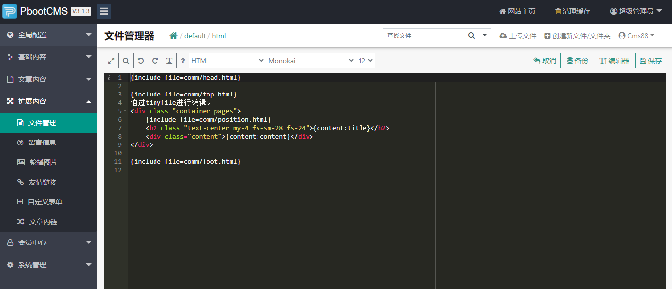Click the question mark help icon
This screenshot has width=672, height=289.
point(183,61)
